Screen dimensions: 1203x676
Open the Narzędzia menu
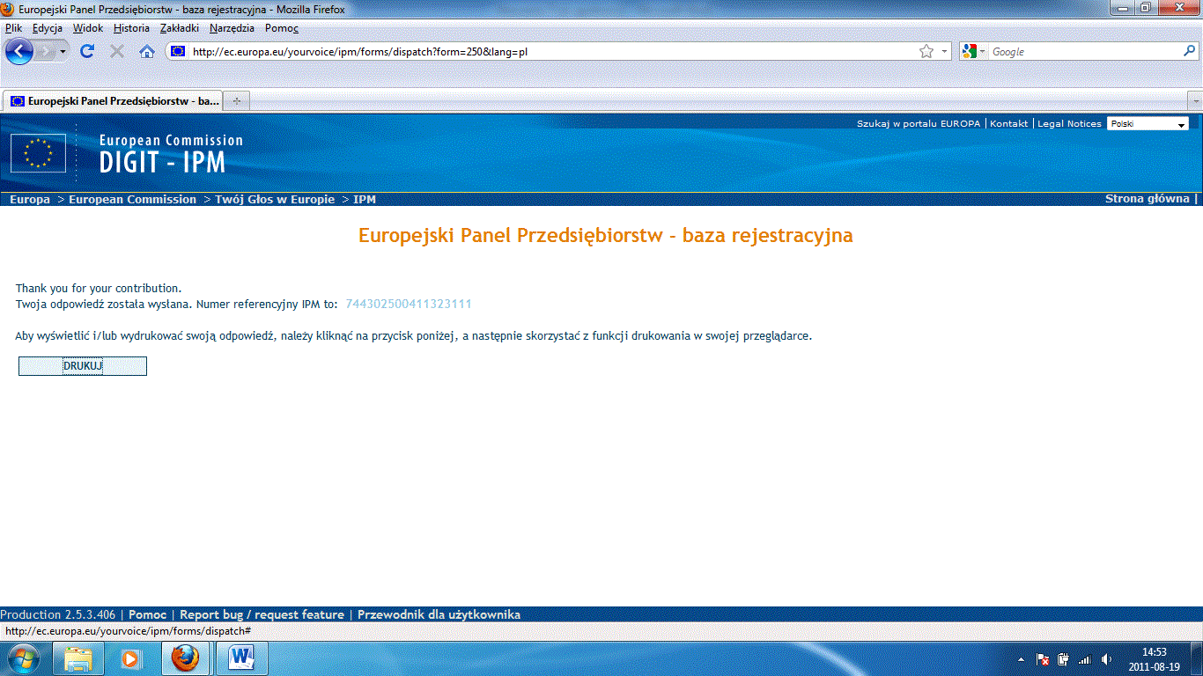coord(232,28)
